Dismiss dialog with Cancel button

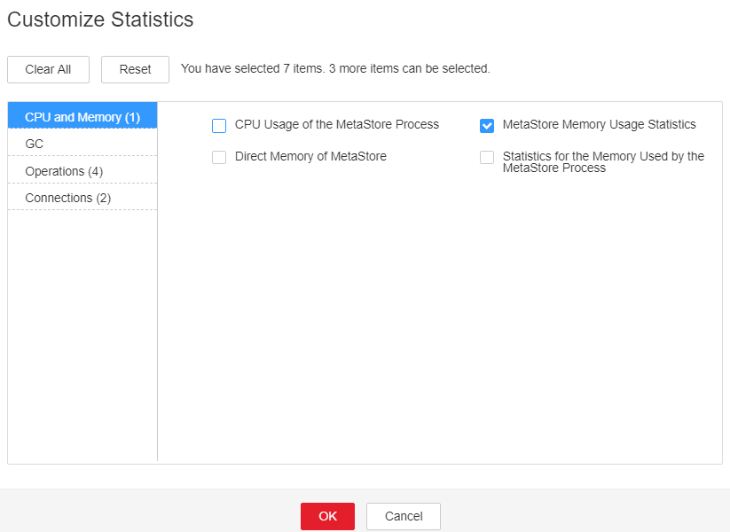tap(404, 516)
